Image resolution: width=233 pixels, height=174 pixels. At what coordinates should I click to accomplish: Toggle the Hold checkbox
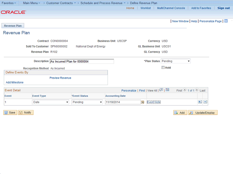click(163, 67)
